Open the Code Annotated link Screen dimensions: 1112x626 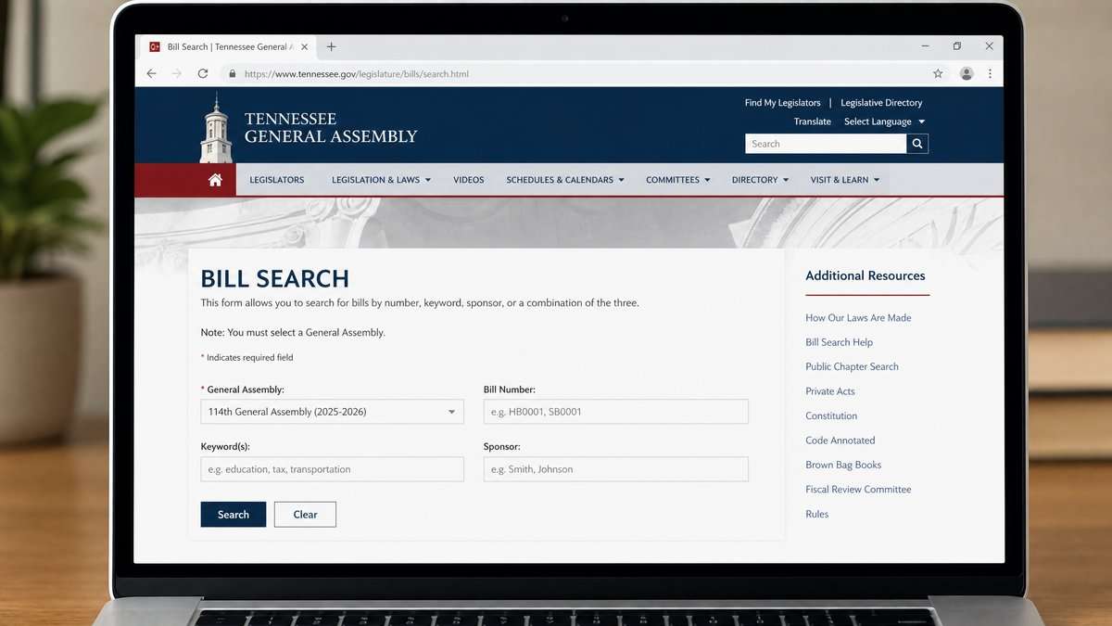click(x=840, y=441)
